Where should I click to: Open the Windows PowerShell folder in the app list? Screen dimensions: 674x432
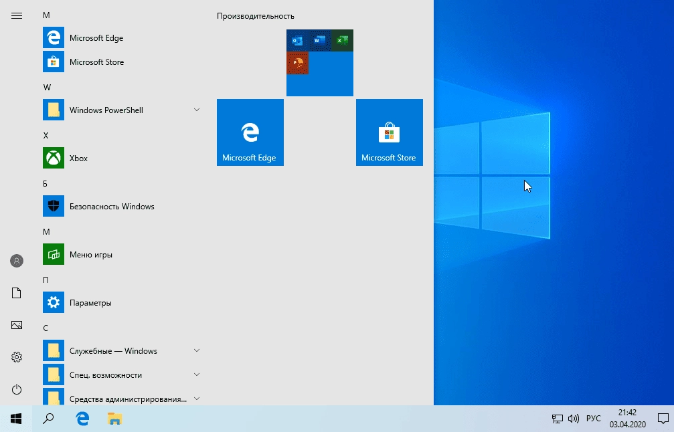pos(122,110)
